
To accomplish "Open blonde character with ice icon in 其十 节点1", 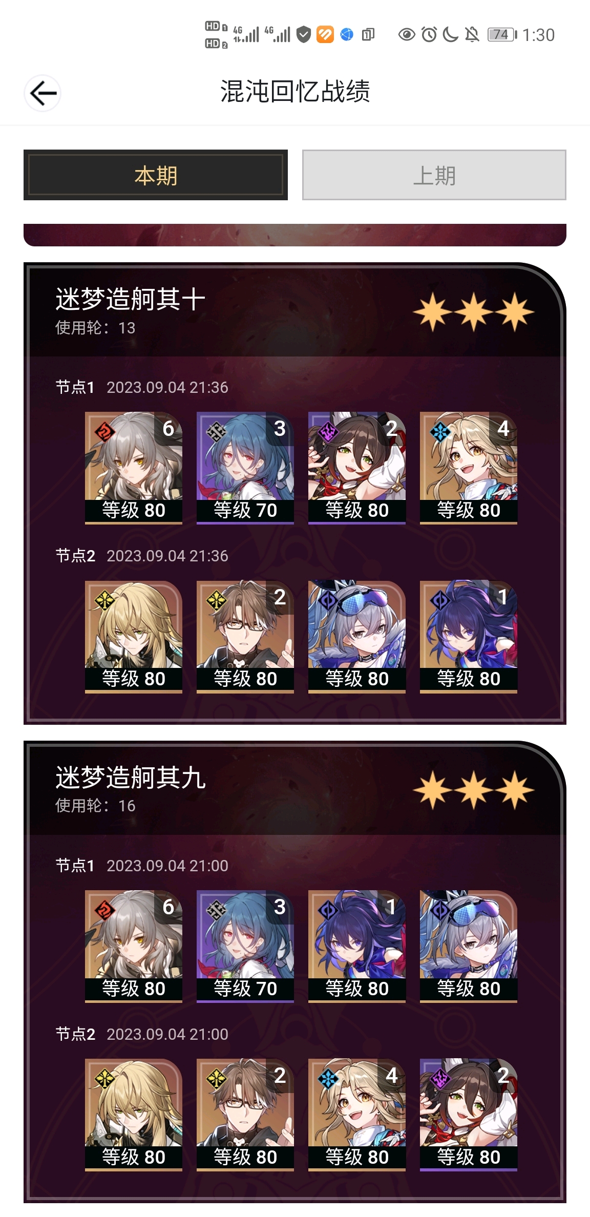I will pyautogui.click(x=469, y=468).
